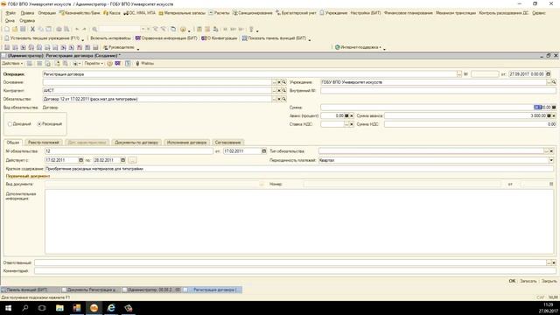Viewport: 560px width, 315px height.
Task: Open the Казначейство/Банк menu
Action: (80, 13)
